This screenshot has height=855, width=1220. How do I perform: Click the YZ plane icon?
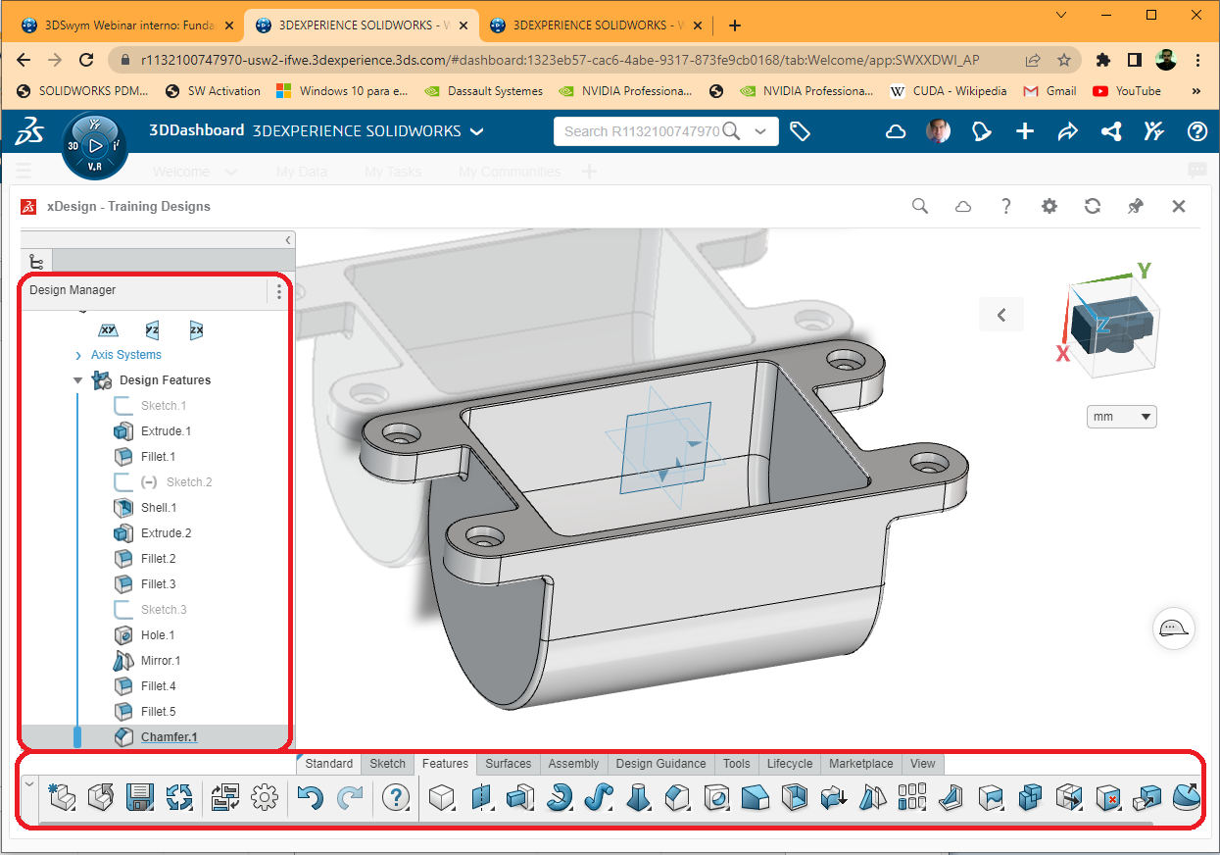(x=152, y=330)
